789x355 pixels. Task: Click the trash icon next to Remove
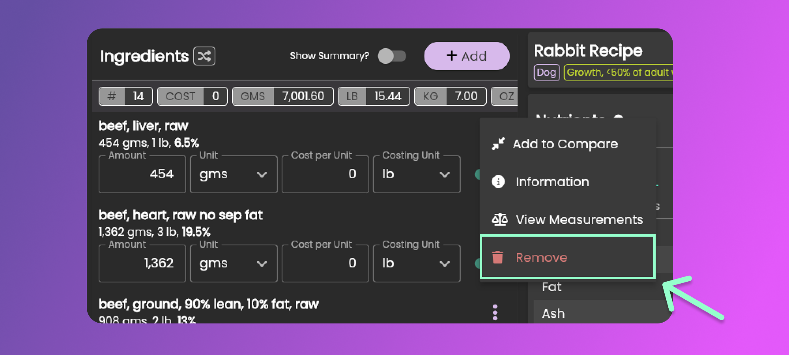coord(498,257)
